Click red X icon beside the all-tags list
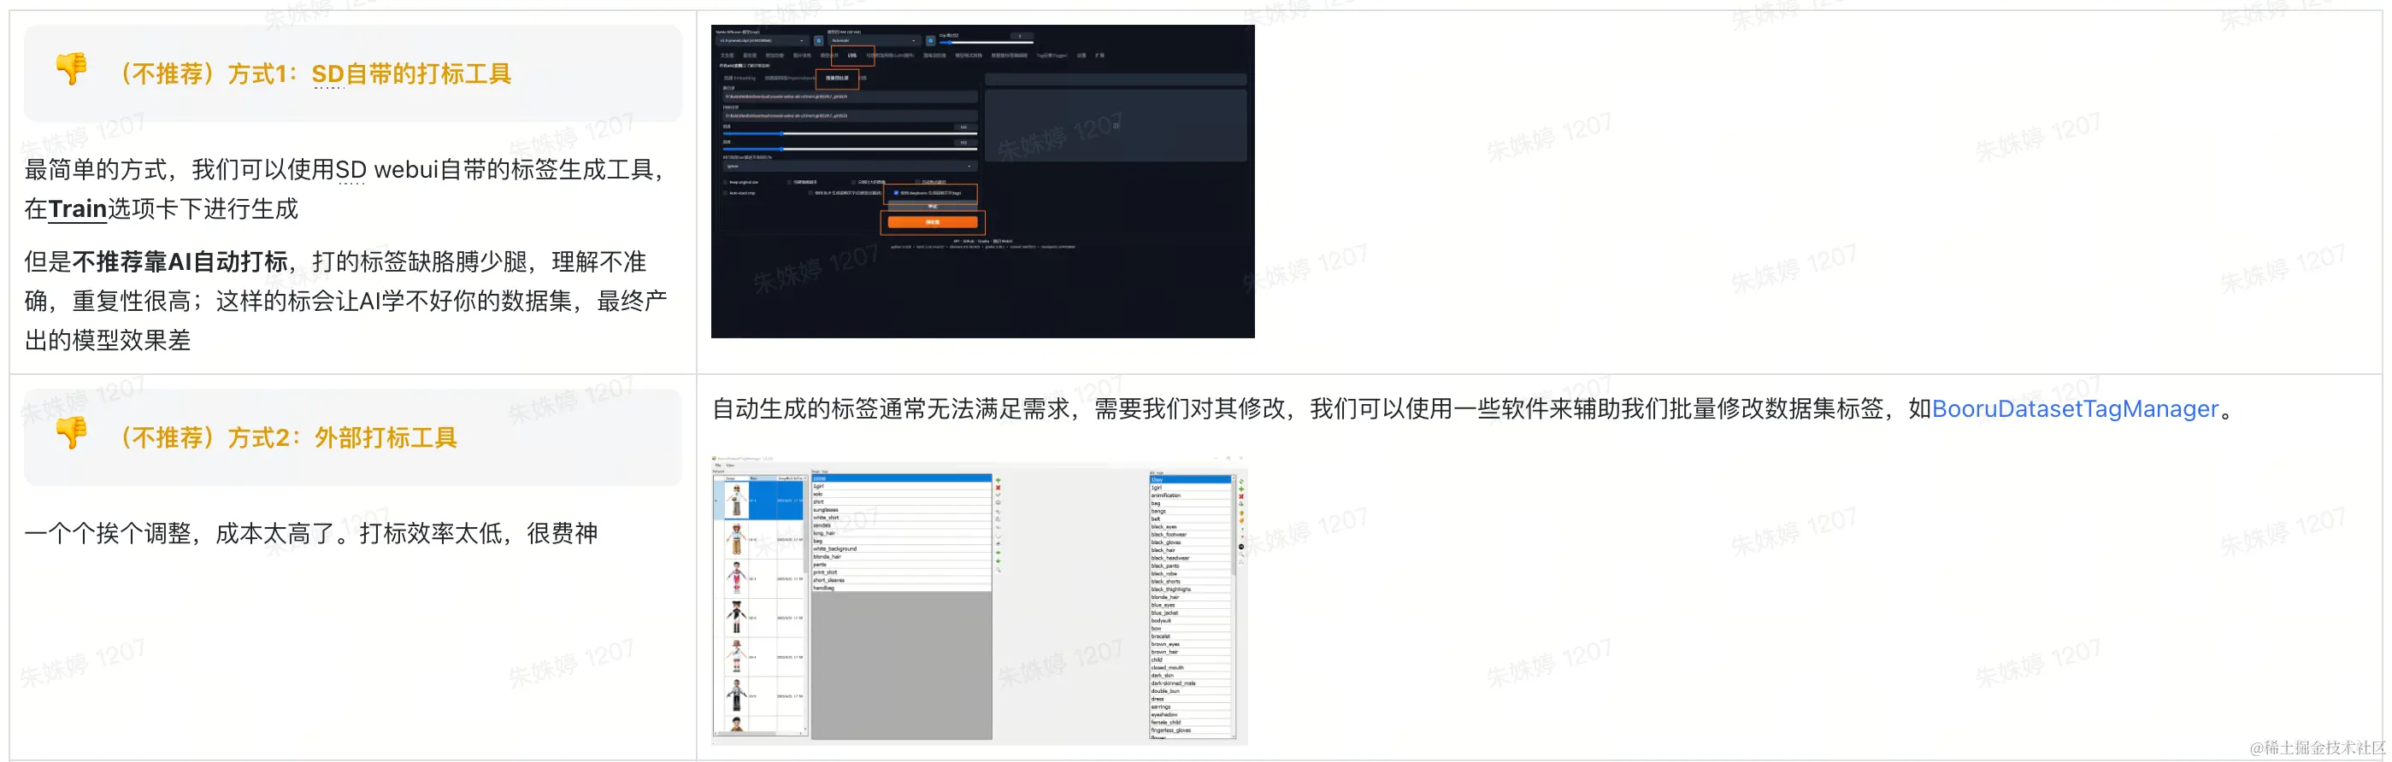The image size is (2392, 762). (x=1241, y=496)
